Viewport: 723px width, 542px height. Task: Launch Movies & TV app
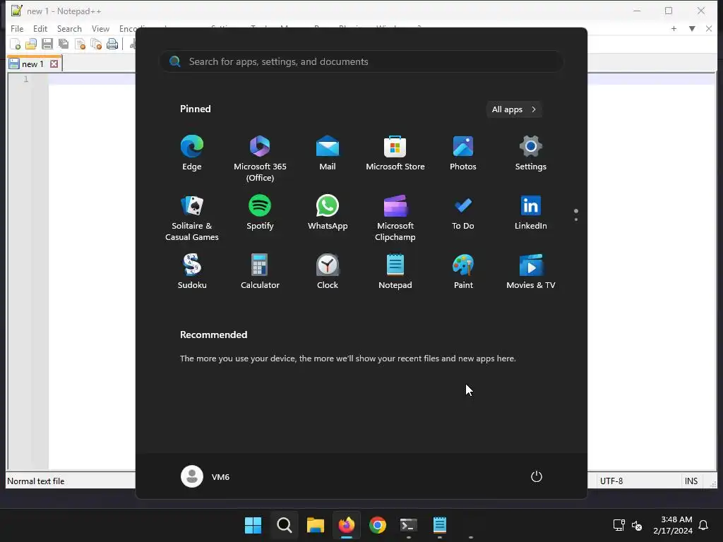click(531, 272)
